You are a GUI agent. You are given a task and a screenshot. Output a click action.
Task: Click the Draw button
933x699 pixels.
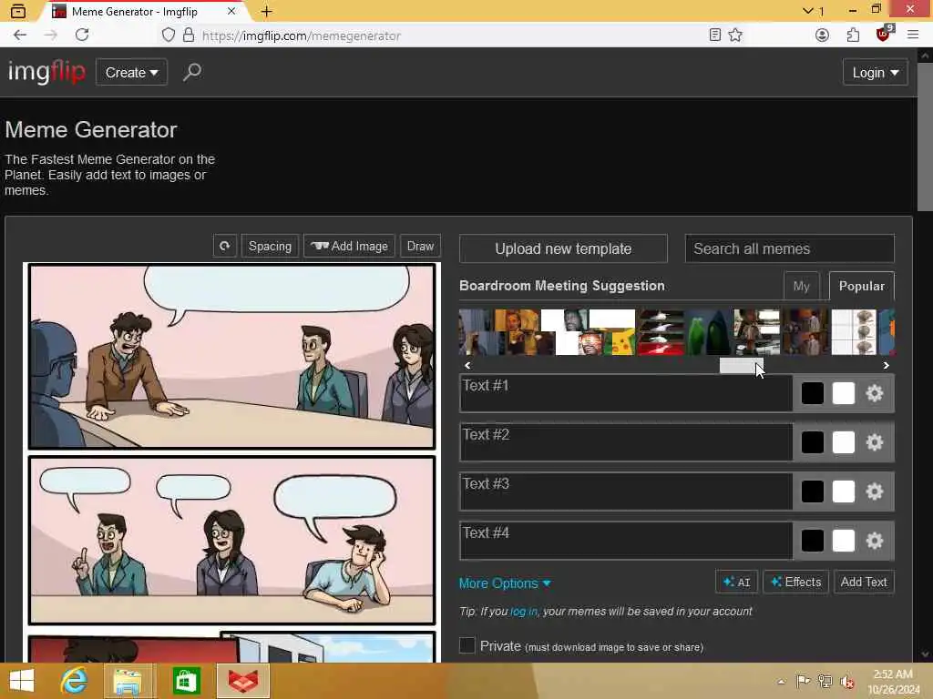[420, 246]
